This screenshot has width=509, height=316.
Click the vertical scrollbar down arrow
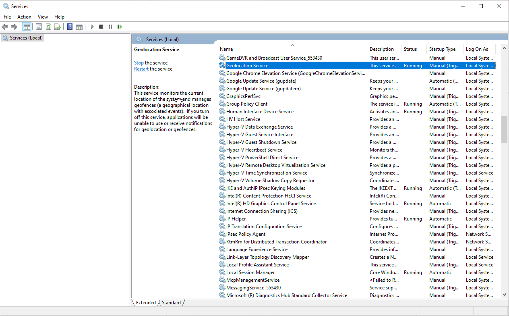pos(504,295)
